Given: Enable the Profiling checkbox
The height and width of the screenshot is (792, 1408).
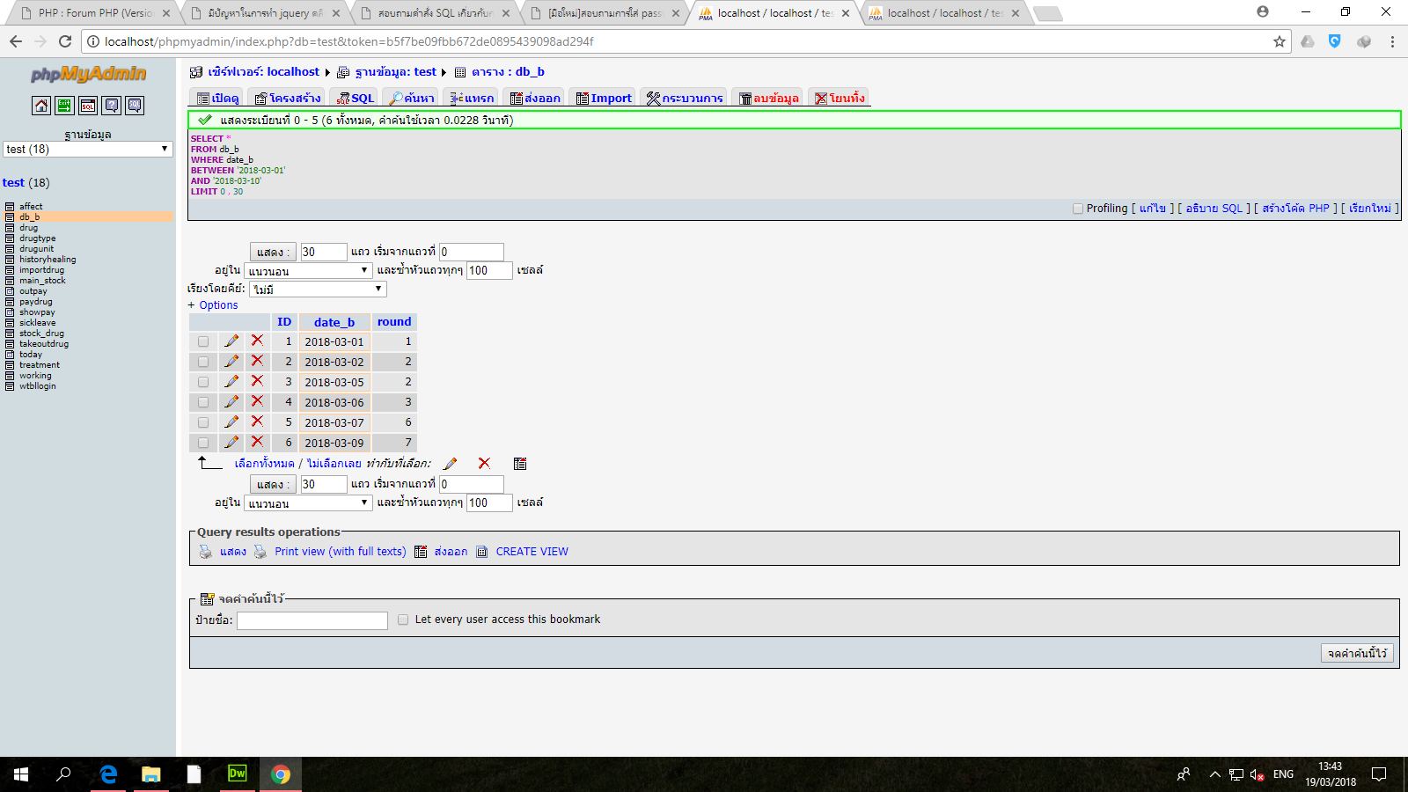Looking at the screenshot, I should pos(1078,209).
